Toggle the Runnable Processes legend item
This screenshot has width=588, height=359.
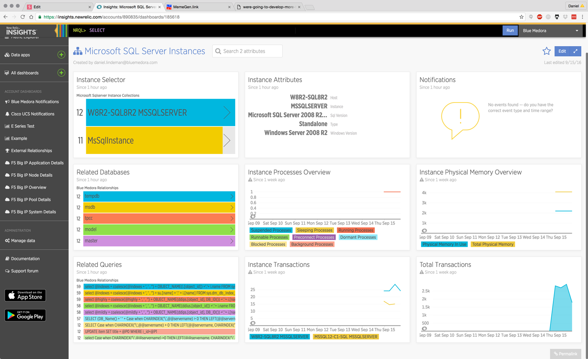[x=269, y=237]
